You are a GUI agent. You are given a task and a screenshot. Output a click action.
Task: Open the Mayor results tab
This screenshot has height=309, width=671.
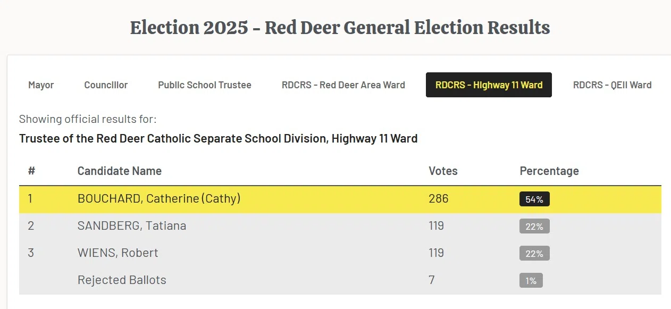pyautogui.click(x=41, y=85)
